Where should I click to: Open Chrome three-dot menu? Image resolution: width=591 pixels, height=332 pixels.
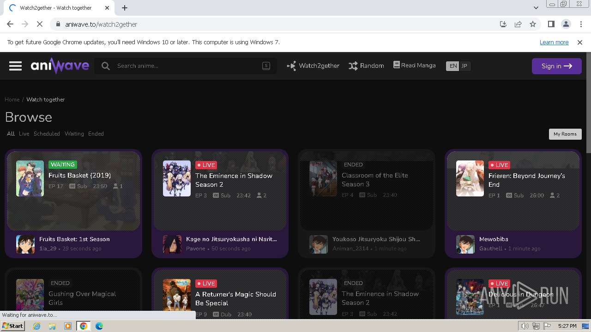click(x=580, y=24)
